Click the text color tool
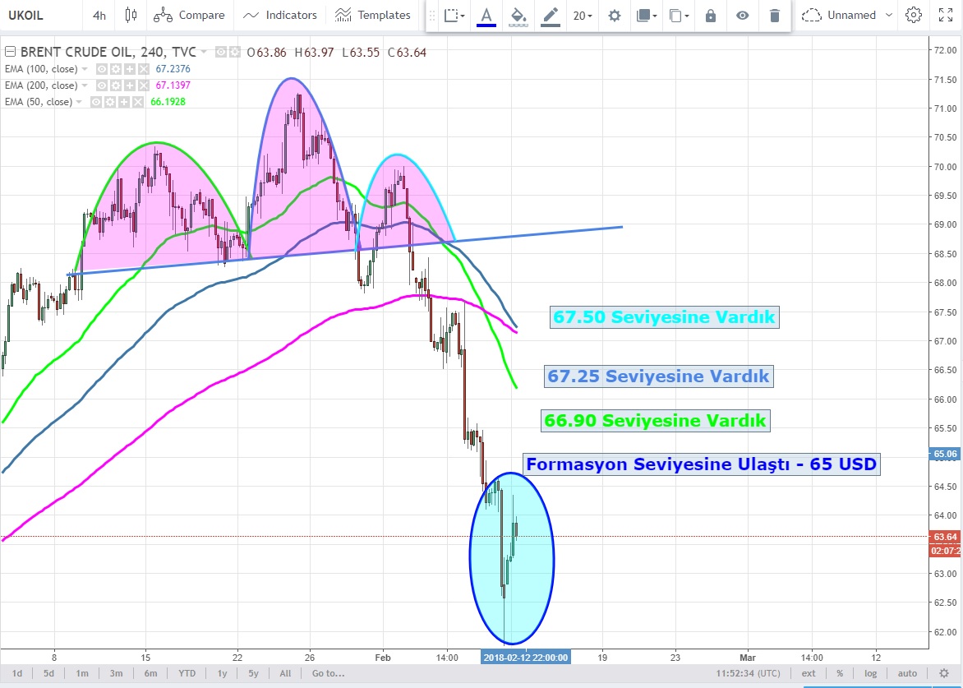Viewport: 963px width, 688px height. [486, 15]
